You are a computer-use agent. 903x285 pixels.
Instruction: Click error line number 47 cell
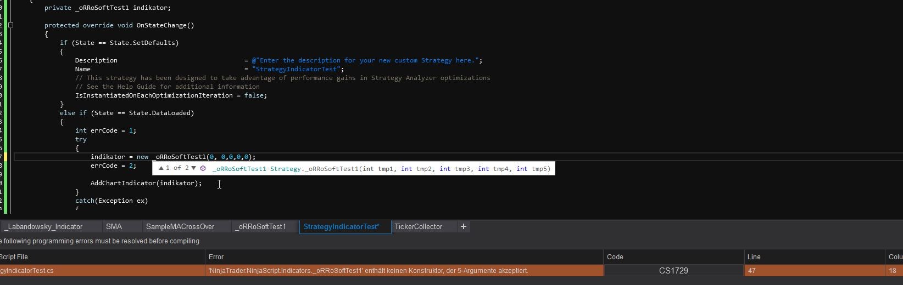coord(815,271)
